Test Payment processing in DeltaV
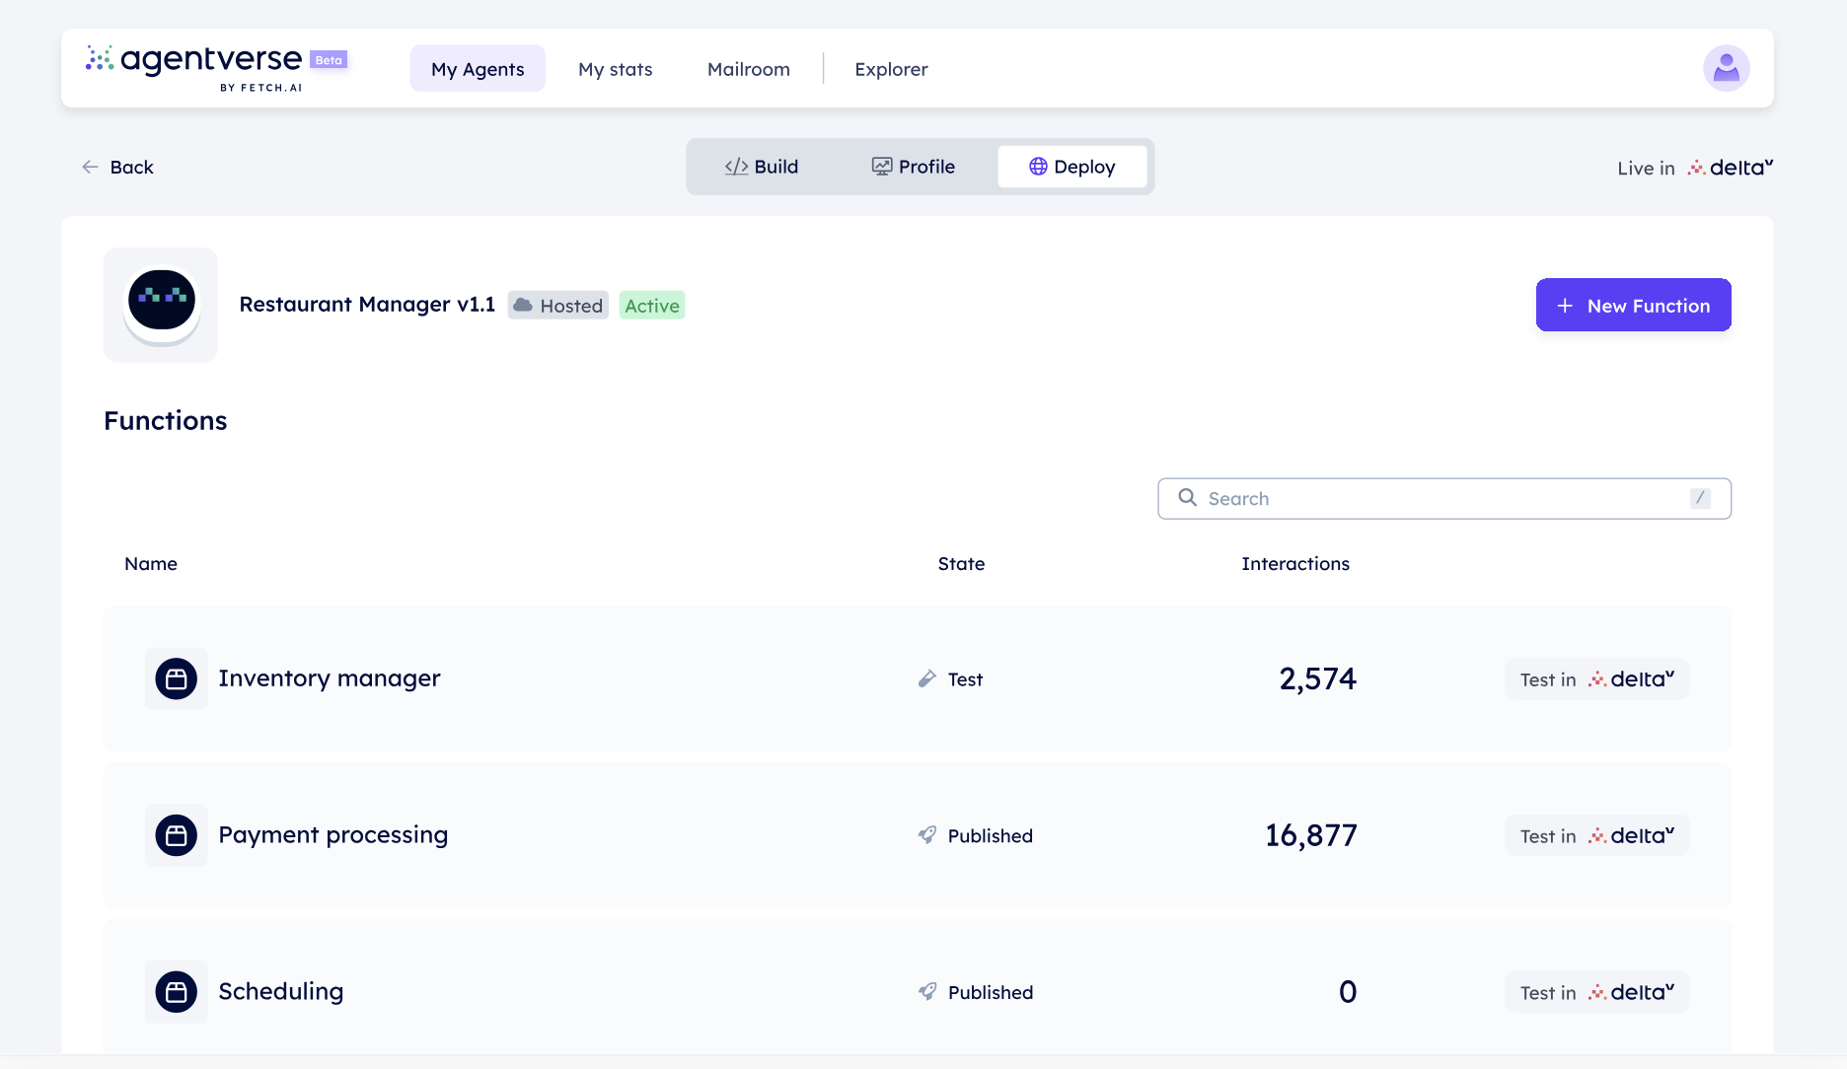This screenshot has height=1069, width=1847. tap(1597, 835)
